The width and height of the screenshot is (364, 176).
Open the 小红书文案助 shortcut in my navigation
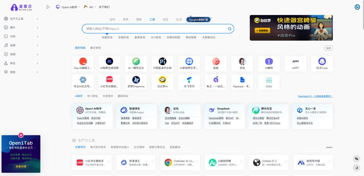point(109,82)
